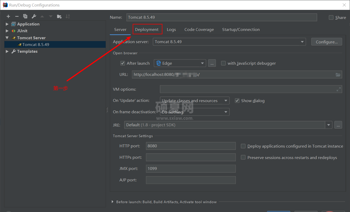Click the HTTP port field showing 8080

pyautogui.click(x=191, y=146)
